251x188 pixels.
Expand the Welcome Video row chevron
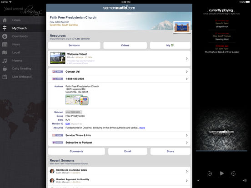coord(187,59)
